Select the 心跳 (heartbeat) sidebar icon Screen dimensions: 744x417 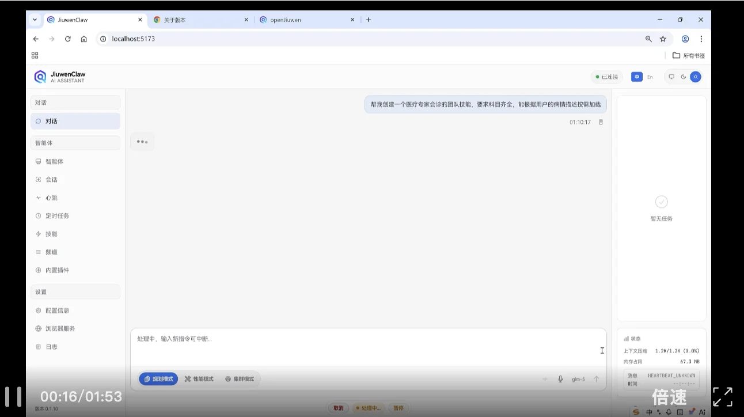click(51, 198)
